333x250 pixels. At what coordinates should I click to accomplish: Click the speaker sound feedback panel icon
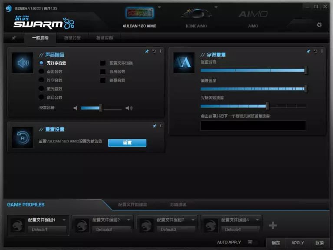point(23,63)
